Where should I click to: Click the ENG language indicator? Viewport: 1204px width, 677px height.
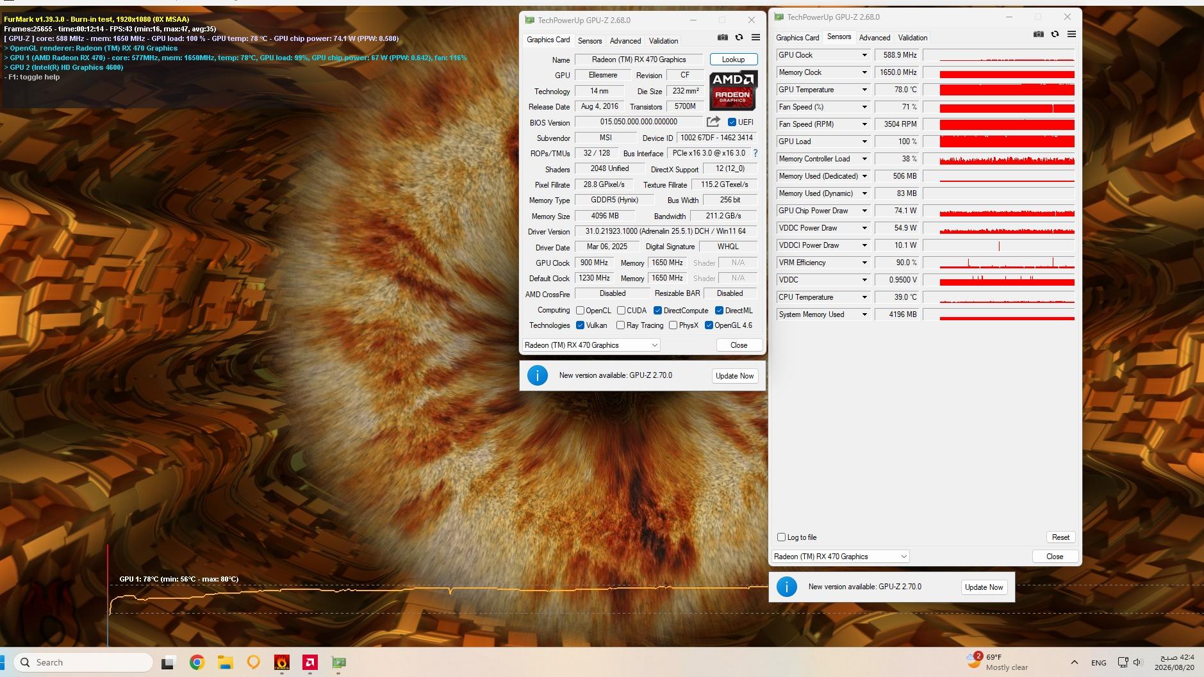1098,663
